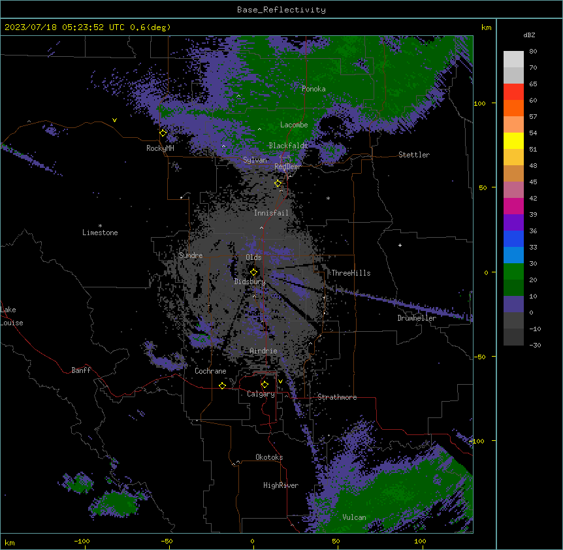Image resolution: width=563 pixels, height=550 pixels.
Task: Click the yellow v marker northeast of Calgary
Action: [280, 381]
